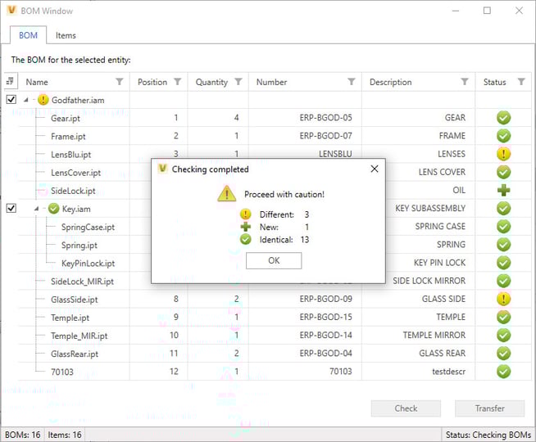The height and width of the screenshot is (442, 536).
Task: Click the yellow warning status icon for GlassSide.ipt
Action: [503, 299]
